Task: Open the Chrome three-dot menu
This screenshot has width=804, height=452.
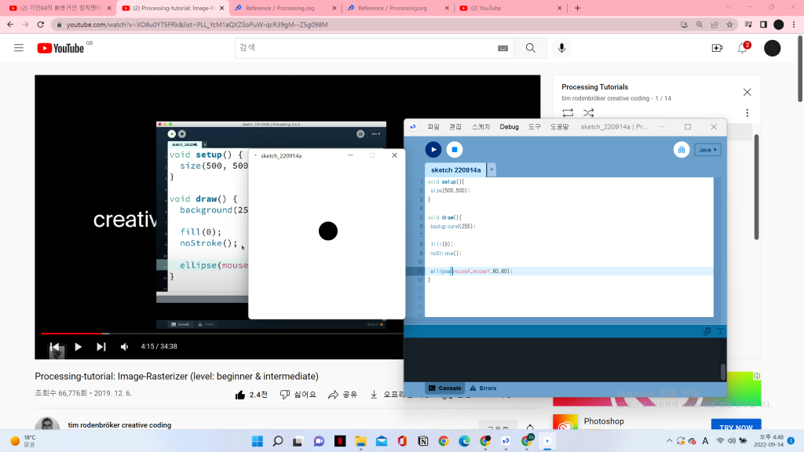Action: tap(794, 24)
